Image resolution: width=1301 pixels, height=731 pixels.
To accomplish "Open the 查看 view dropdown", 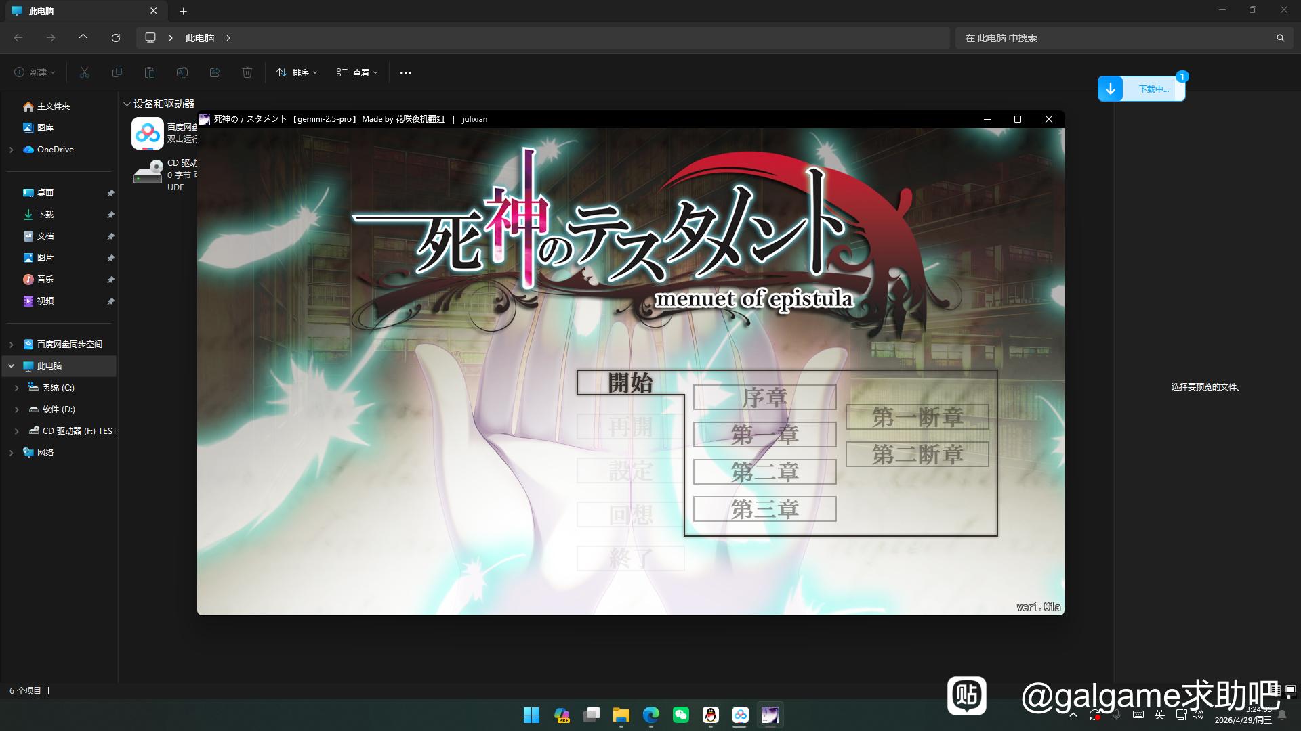I will point(357,72).
